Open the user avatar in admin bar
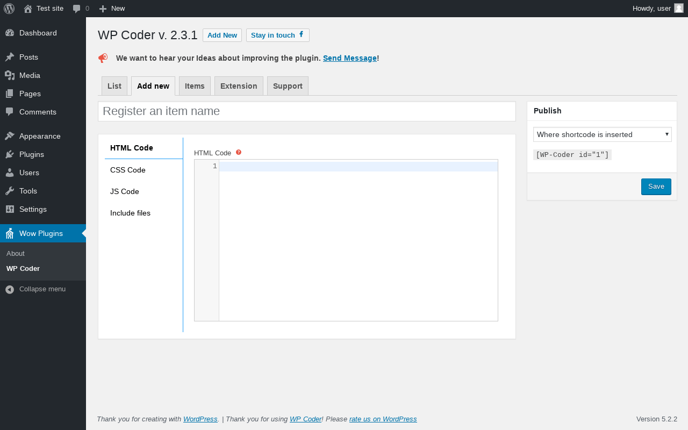 tap(679, 8)
